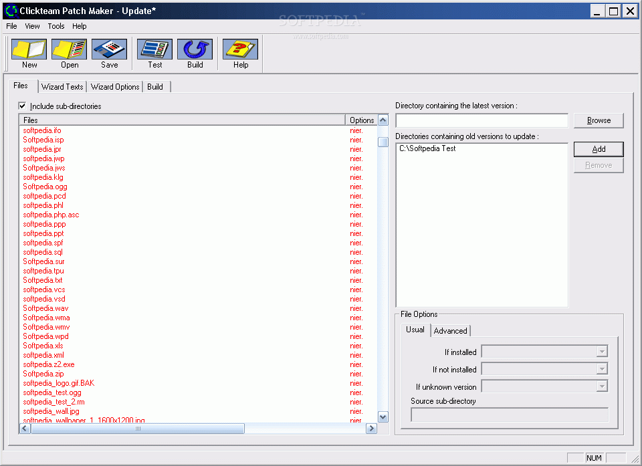Click the horizontal scrollbar thumb
The width and height of the screenshot is (642, 466).
click(138, 429)
